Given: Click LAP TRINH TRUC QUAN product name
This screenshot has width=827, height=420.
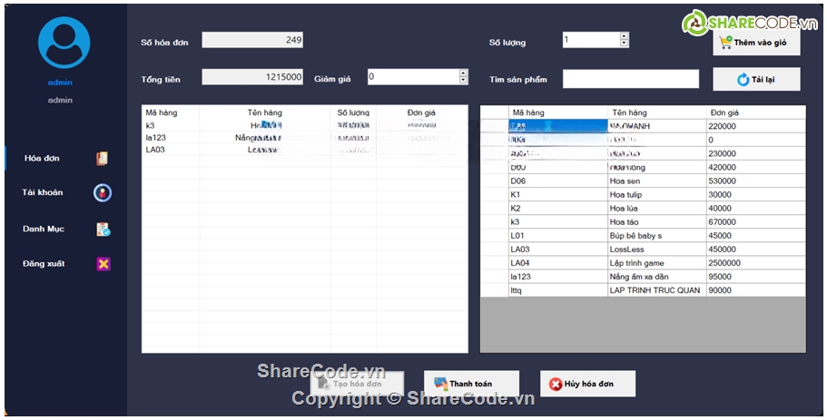Looking at the screenshot, I should [656, 290].
